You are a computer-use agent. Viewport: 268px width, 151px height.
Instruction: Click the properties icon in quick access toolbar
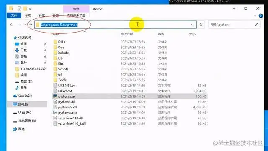[x=19, y=8]
